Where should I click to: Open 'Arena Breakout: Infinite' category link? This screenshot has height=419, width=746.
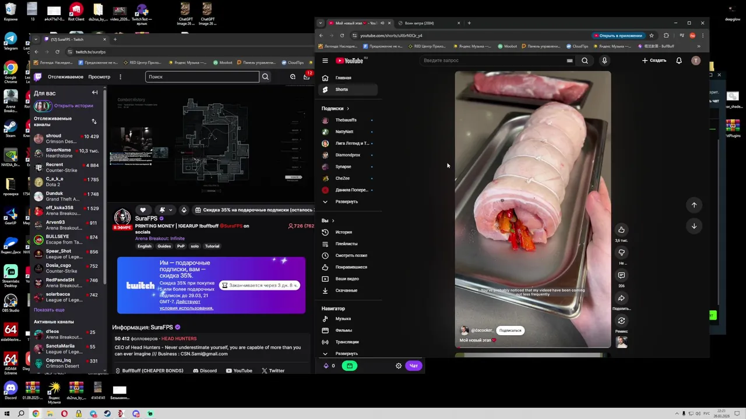(x=160, y=239)
